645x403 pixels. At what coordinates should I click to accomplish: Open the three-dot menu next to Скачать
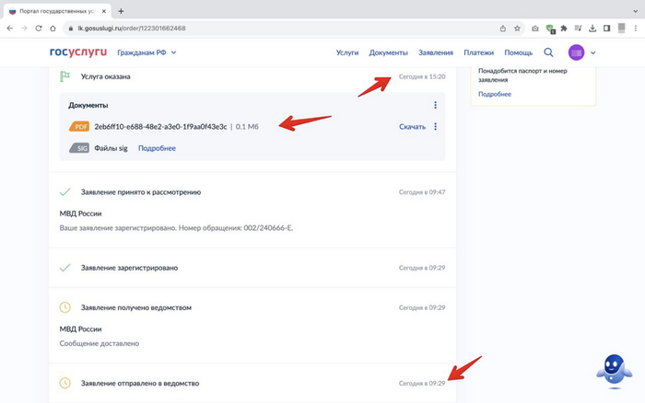pyautogui.click(x=436, y=127)
